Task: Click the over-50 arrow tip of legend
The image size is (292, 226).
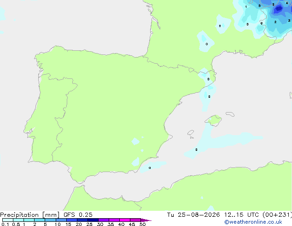Action: point(146,220)
